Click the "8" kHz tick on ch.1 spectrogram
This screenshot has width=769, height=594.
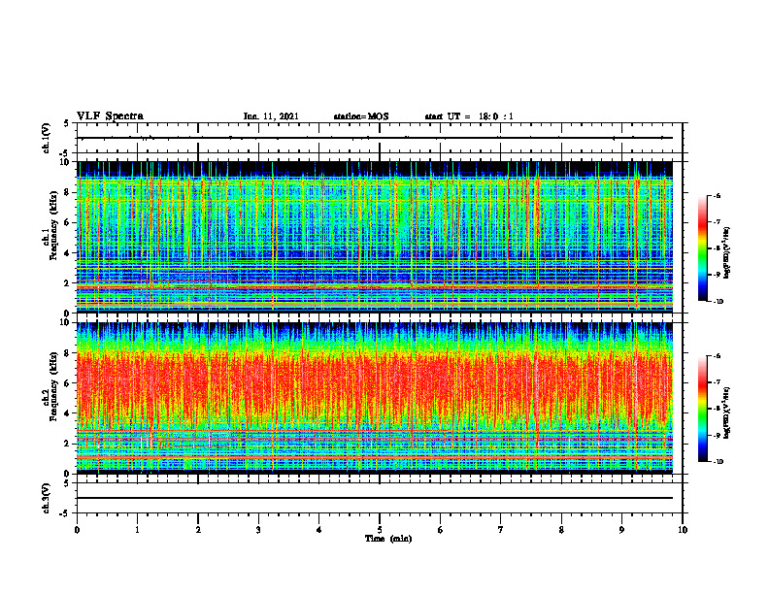[x=68, y=192]
